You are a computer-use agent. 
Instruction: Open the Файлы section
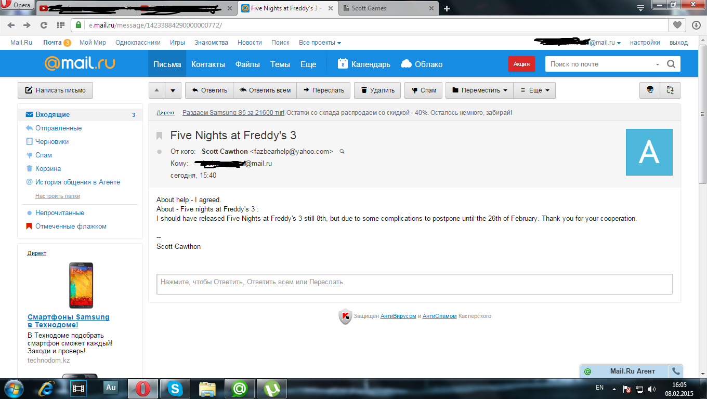click(247, 64)
